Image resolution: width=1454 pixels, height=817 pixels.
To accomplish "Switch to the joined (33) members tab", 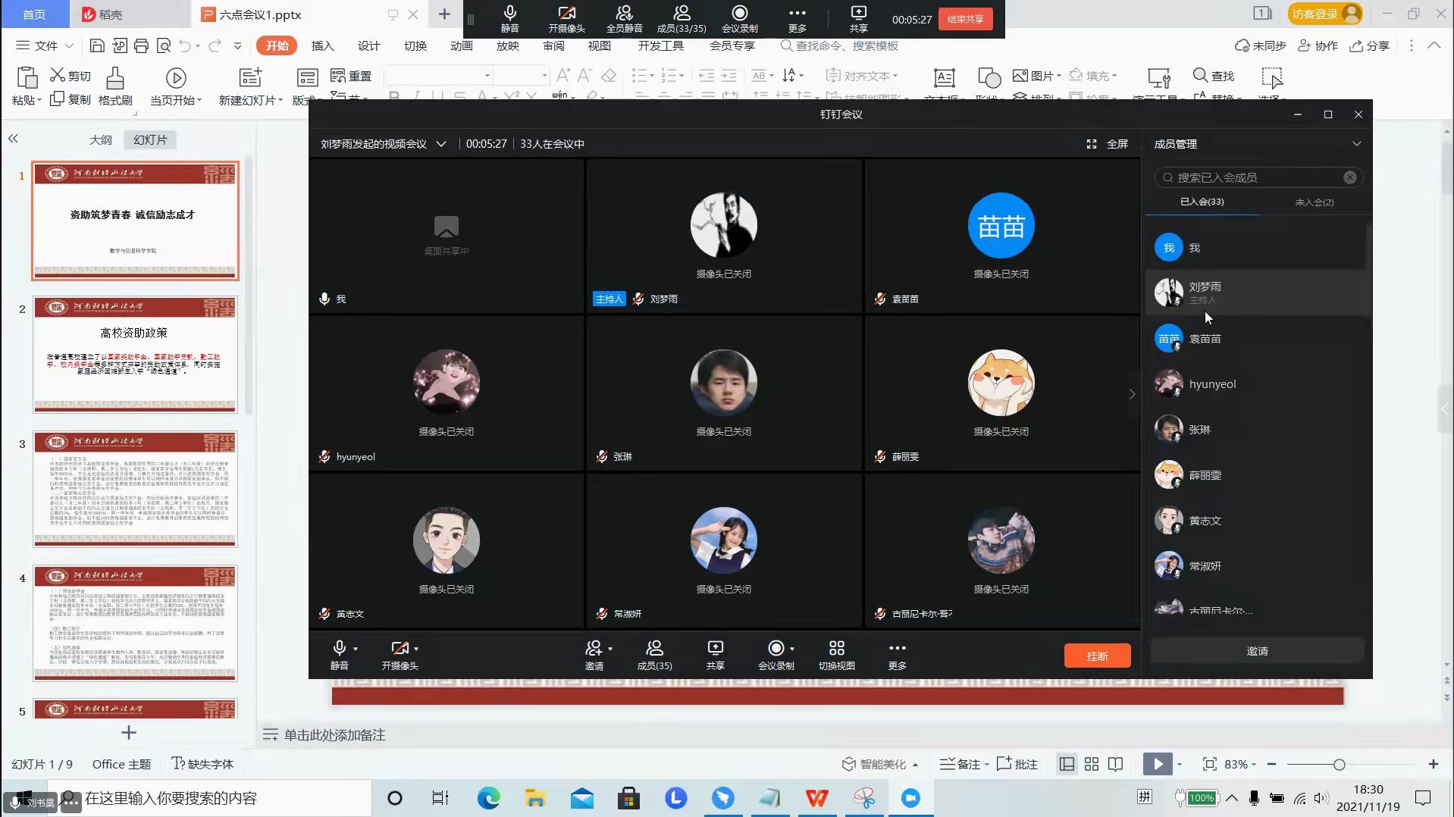I will tap(1202, 202).
